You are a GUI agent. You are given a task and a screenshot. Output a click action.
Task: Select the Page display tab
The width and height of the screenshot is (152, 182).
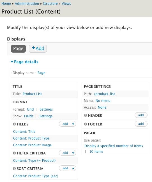coord(18,48)
